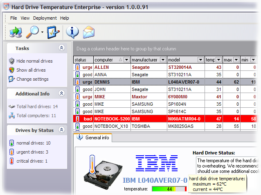Viewport: 261px width, 195px height.
Task: Open the min column filter dropdown
Action: pyautogui.click(x=253, y=60)
